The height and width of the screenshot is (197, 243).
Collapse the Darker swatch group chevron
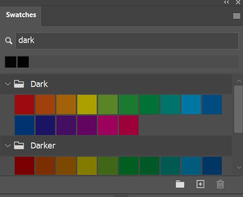pyautogui.click(x=7, y=146)
